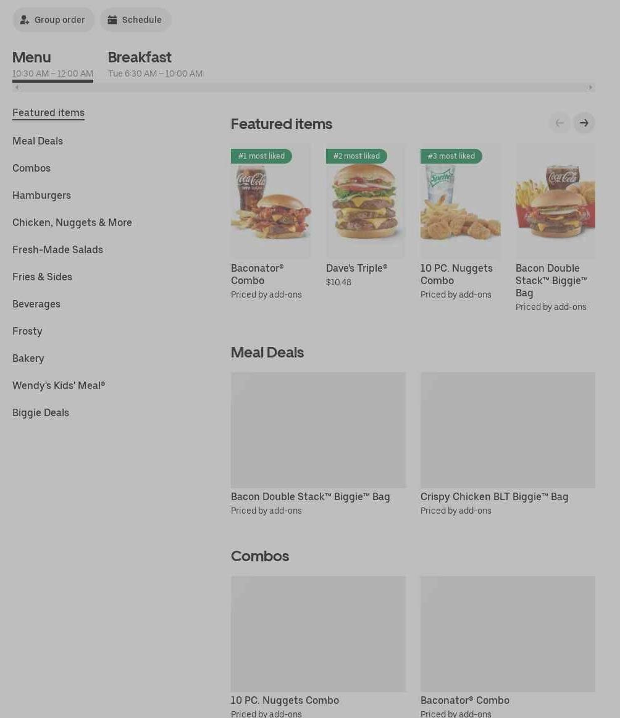This screenshot has width=620, height=718.
Task: Go to the Hamburgers category
Action: 41,196
